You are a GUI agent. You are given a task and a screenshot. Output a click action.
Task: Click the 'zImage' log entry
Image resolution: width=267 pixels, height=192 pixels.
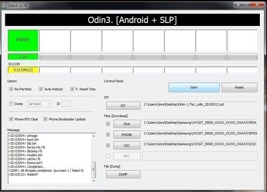tap(23, 136)
